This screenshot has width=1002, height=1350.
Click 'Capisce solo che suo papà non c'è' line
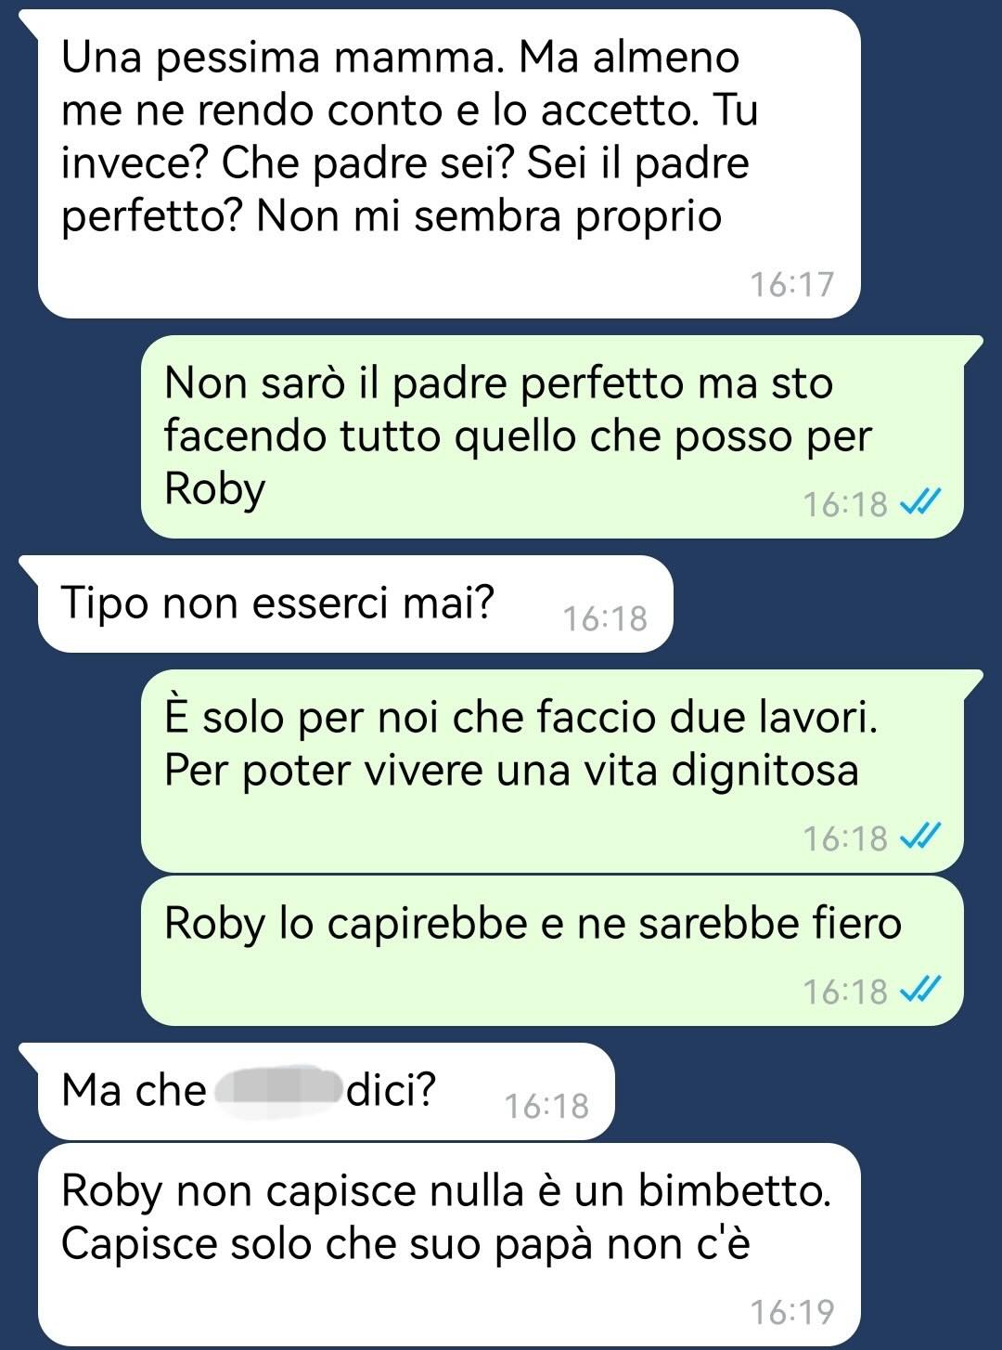405,1244
